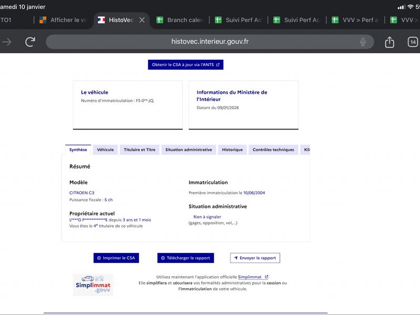
Task: Reload the HistoVec page
Action: [x=30, y=42]
